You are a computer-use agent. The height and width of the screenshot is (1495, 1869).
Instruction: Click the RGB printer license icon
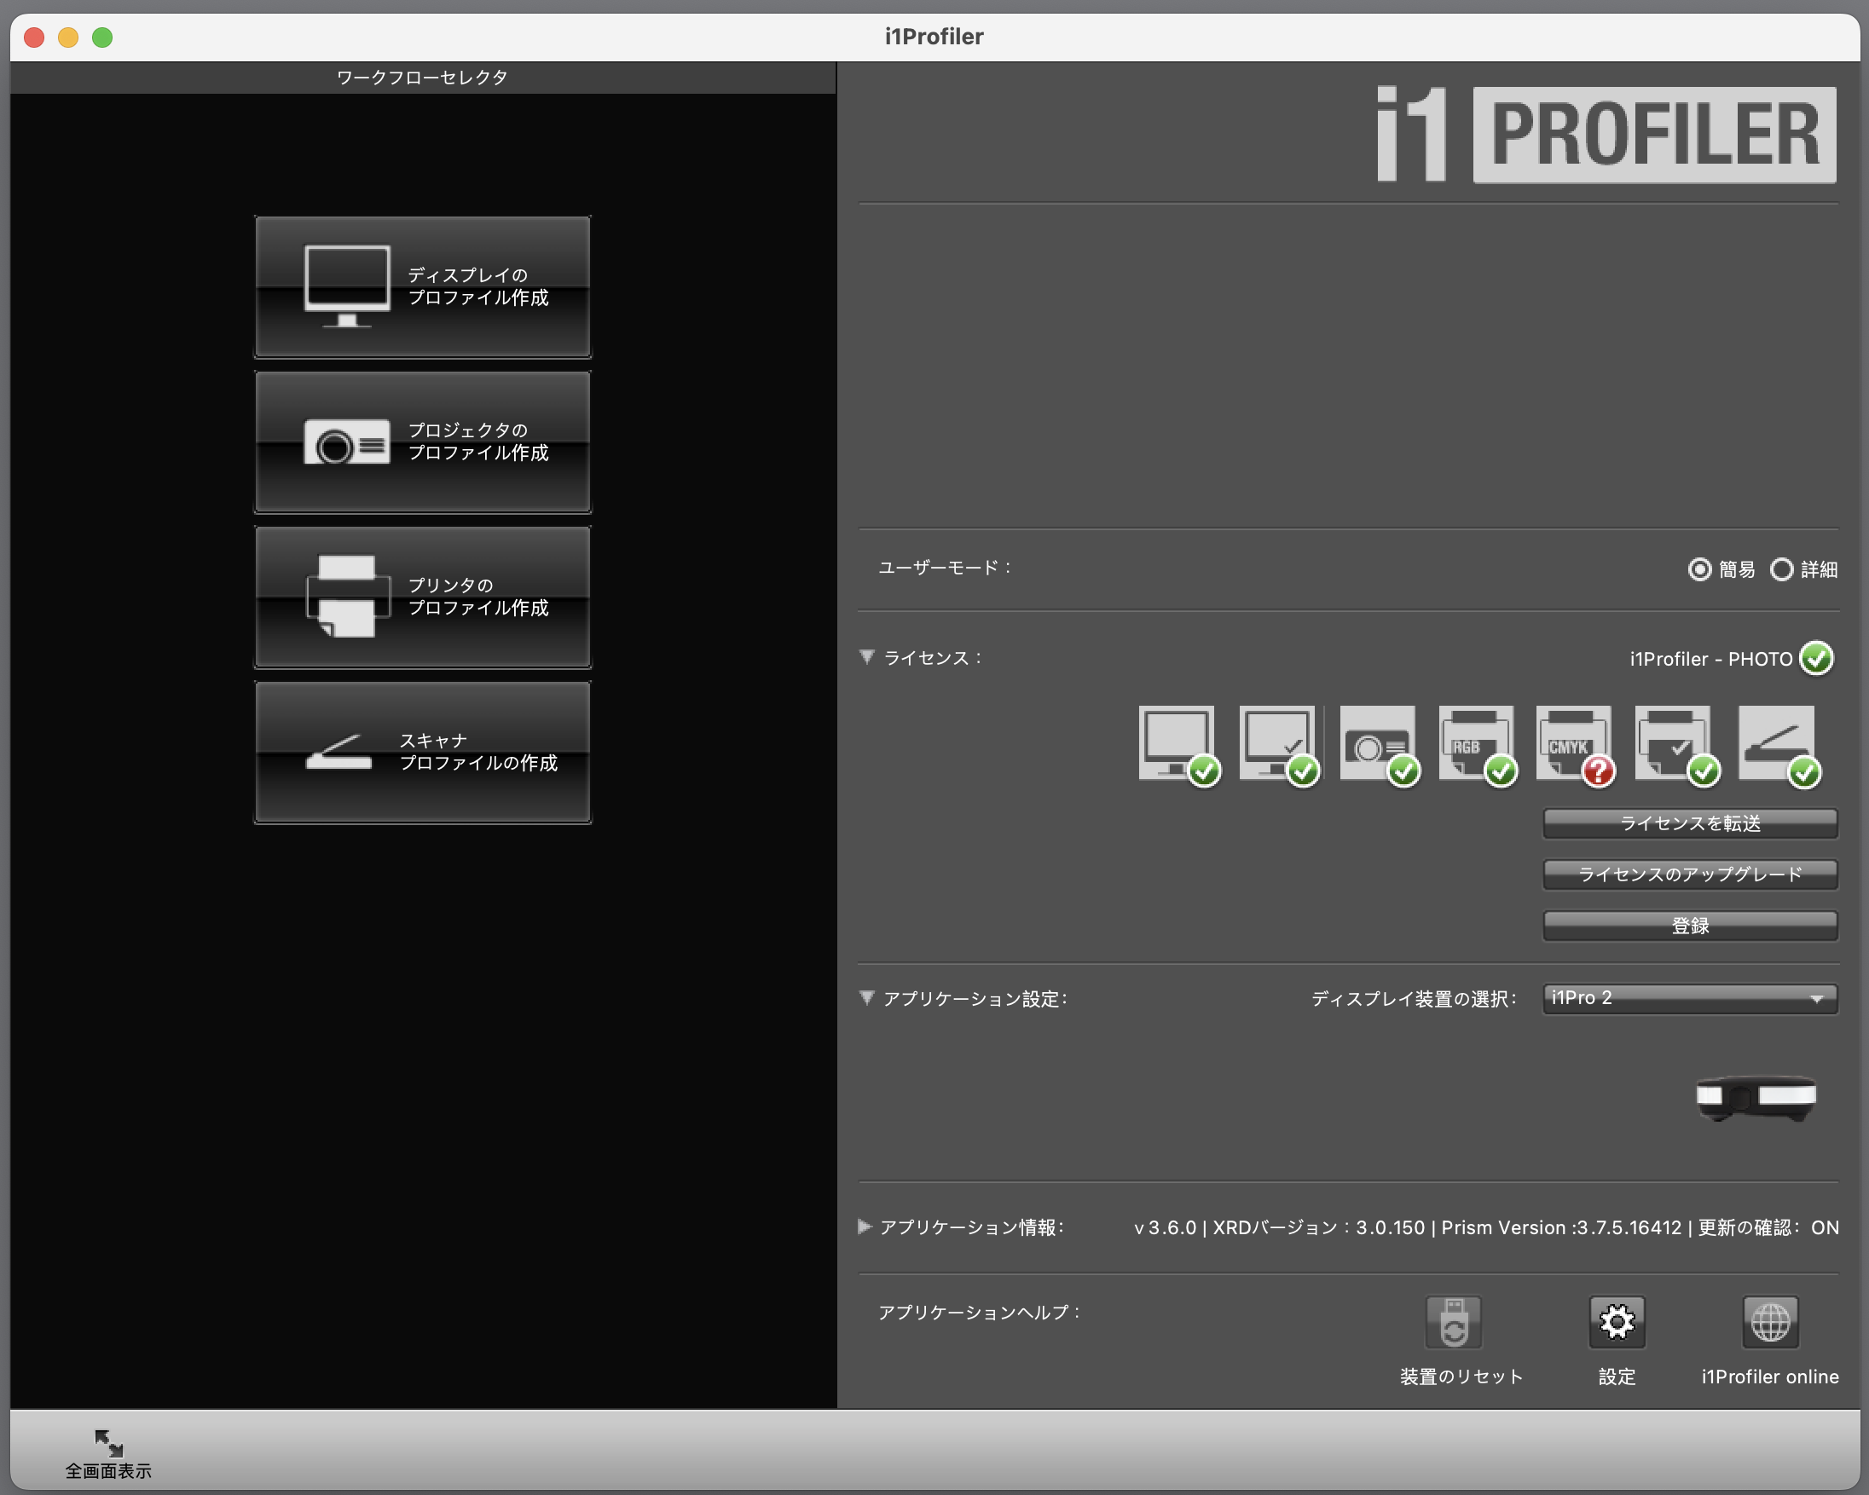[x=1478, y=744]
